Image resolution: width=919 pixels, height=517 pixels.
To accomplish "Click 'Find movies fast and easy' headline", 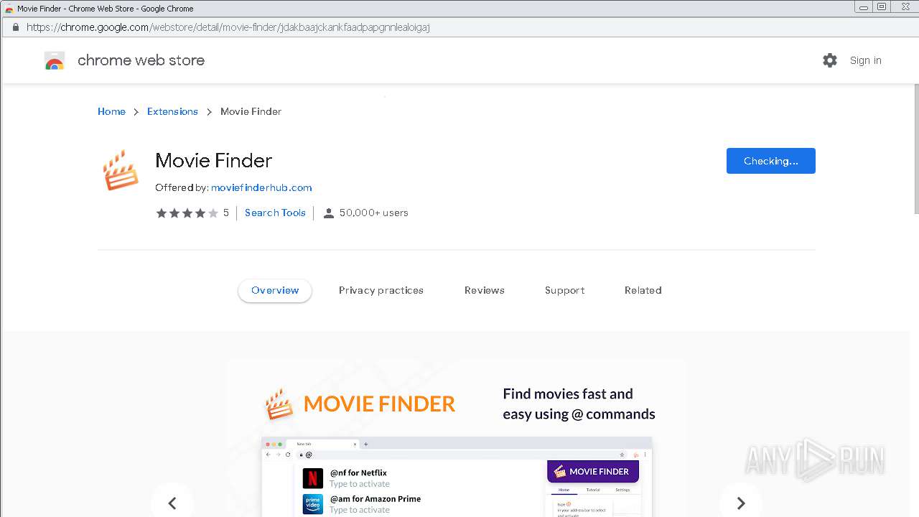I will click(579, 404).
